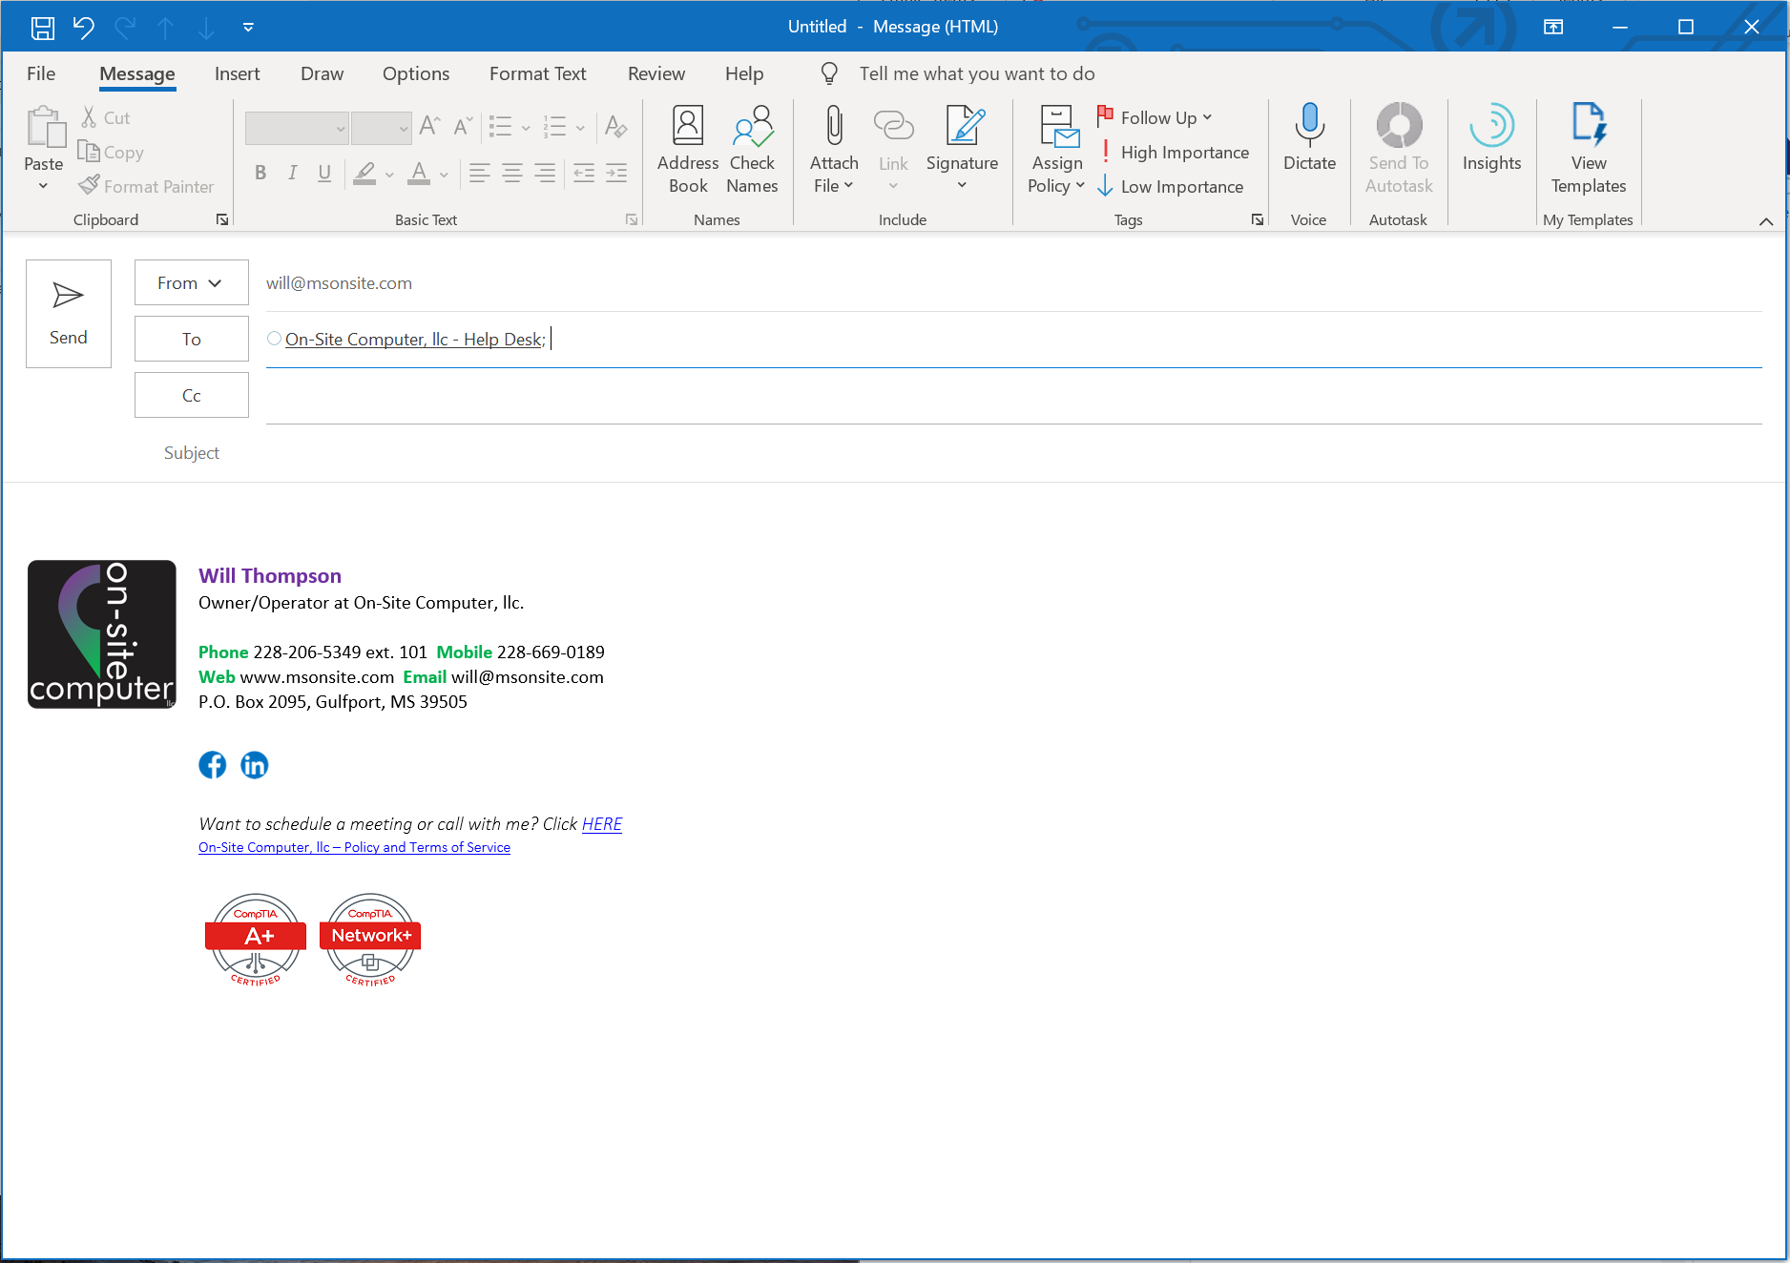This screenshot has width=1790, height=1263.
Task: Center the text alignment
Action: pos(512,173)
